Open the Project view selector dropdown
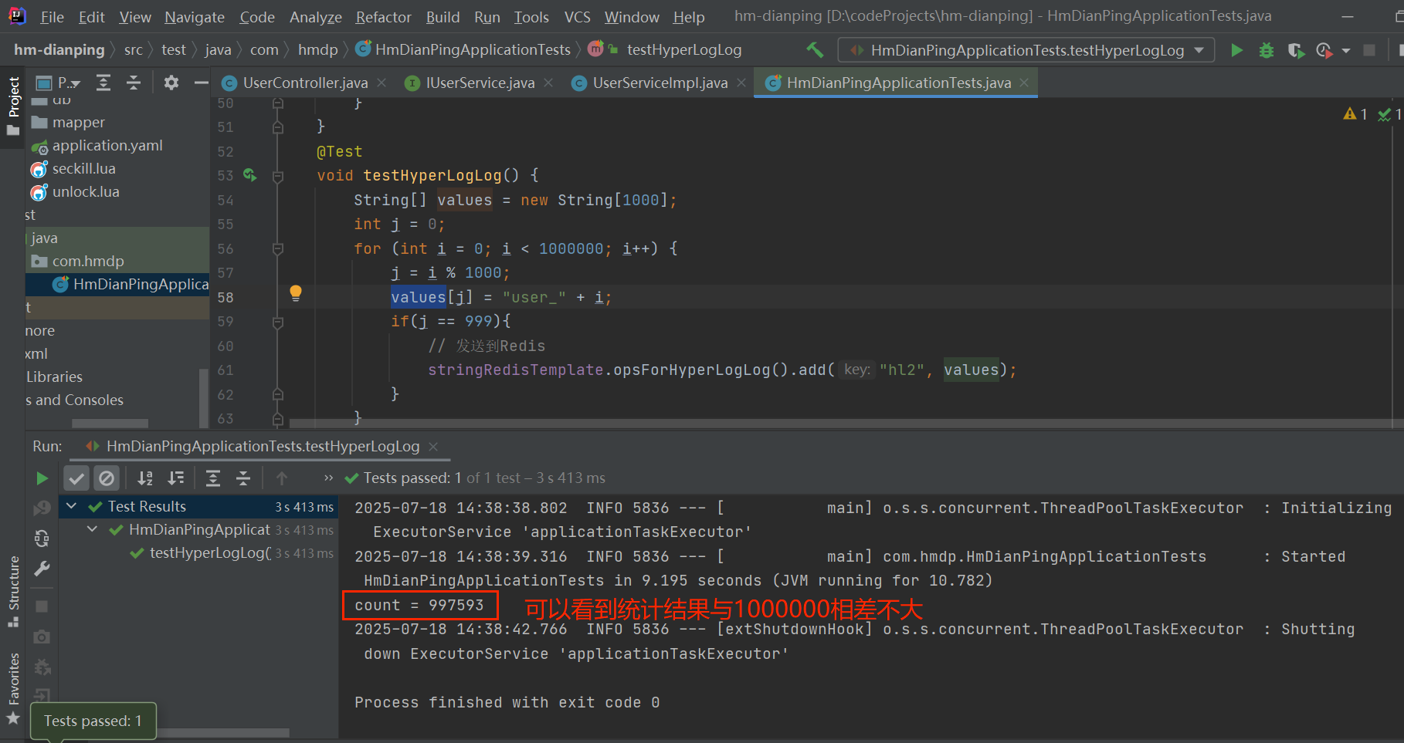Screen dimensions: 1404x743 pyautogui.click(x=59, y=83)
